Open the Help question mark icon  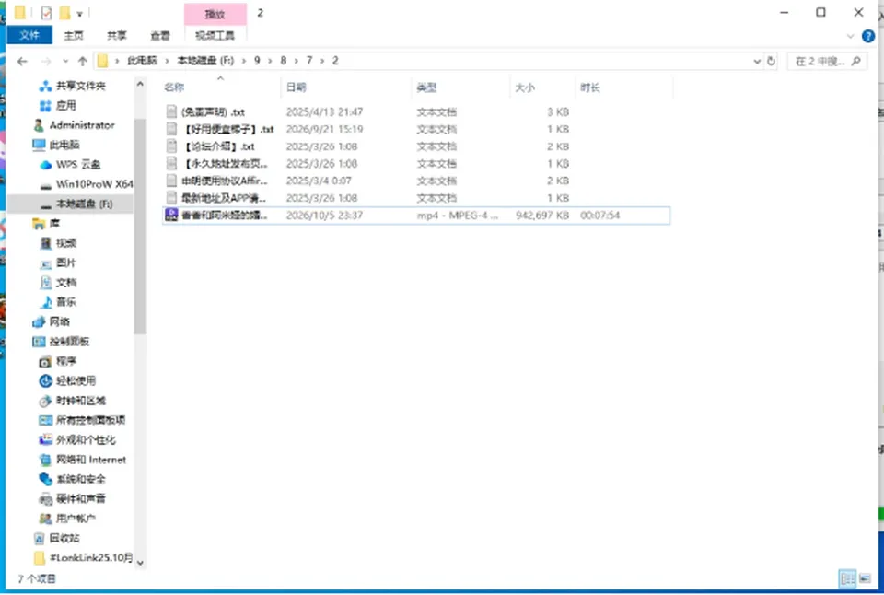868,36
